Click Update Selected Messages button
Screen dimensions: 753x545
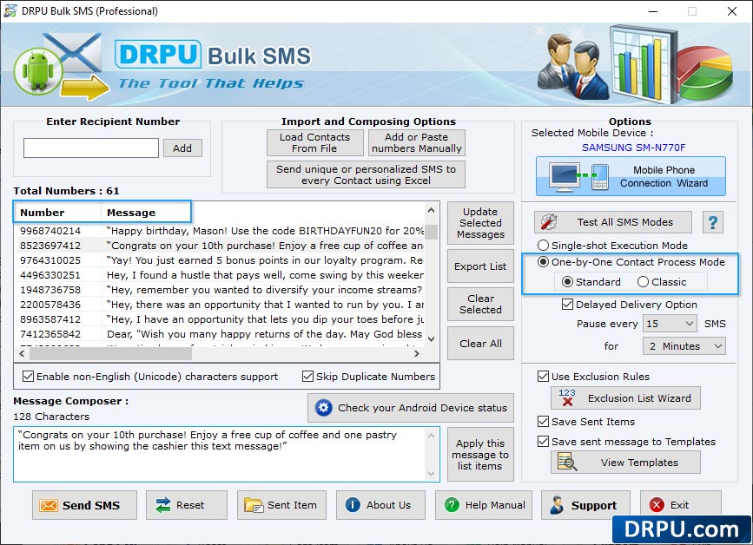(480, 223)
